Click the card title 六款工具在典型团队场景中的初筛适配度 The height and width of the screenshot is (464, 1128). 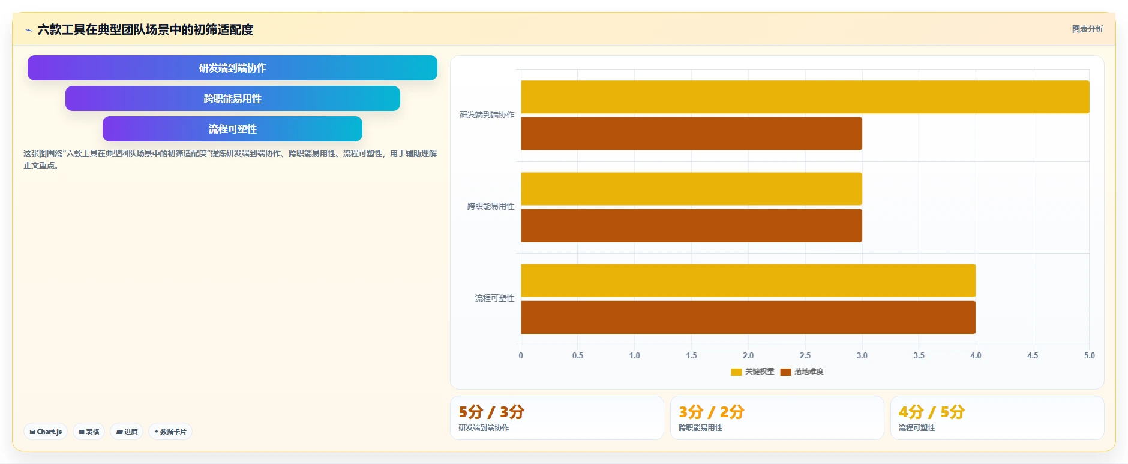click(145, 29)
